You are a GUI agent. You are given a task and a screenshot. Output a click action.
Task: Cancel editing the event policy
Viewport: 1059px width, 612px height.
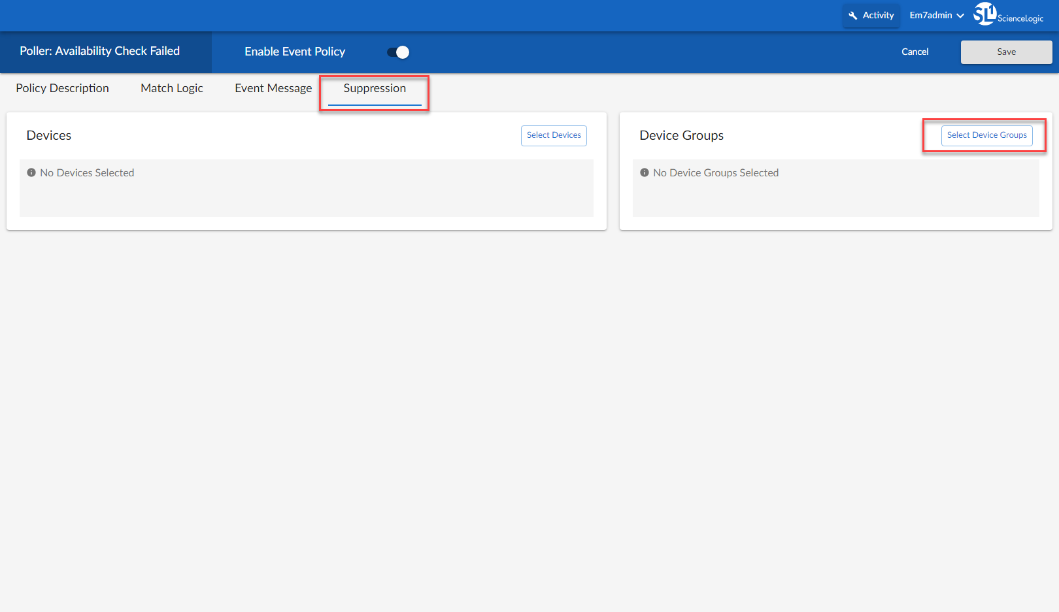click(915, 52)
